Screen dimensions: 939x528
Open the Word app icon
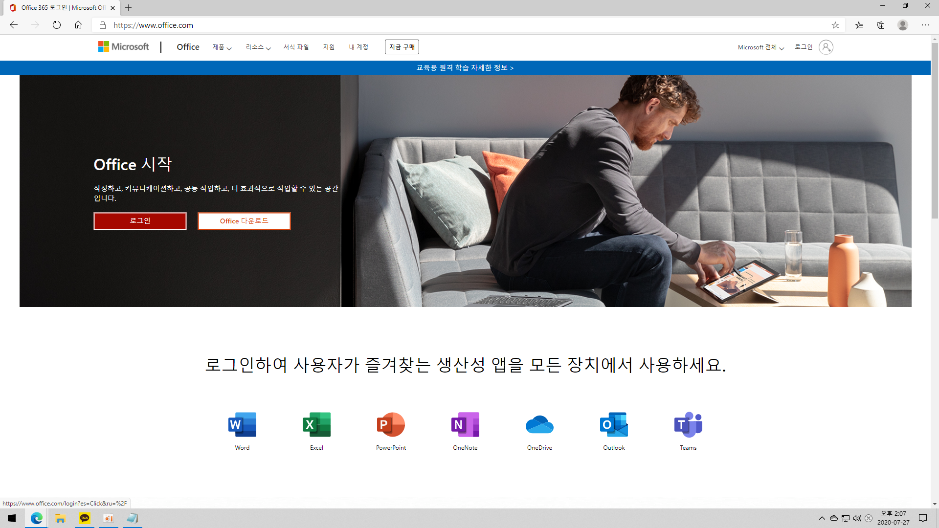coord(242,424)
